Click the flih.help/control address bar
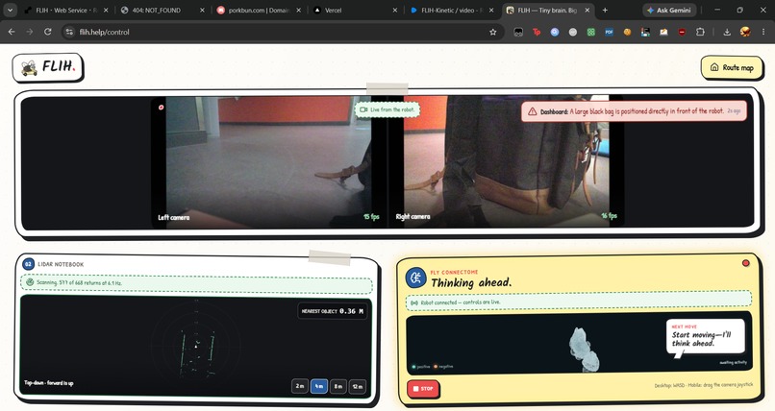The height and width of the screenshot is (411, 775). [282, 32]
